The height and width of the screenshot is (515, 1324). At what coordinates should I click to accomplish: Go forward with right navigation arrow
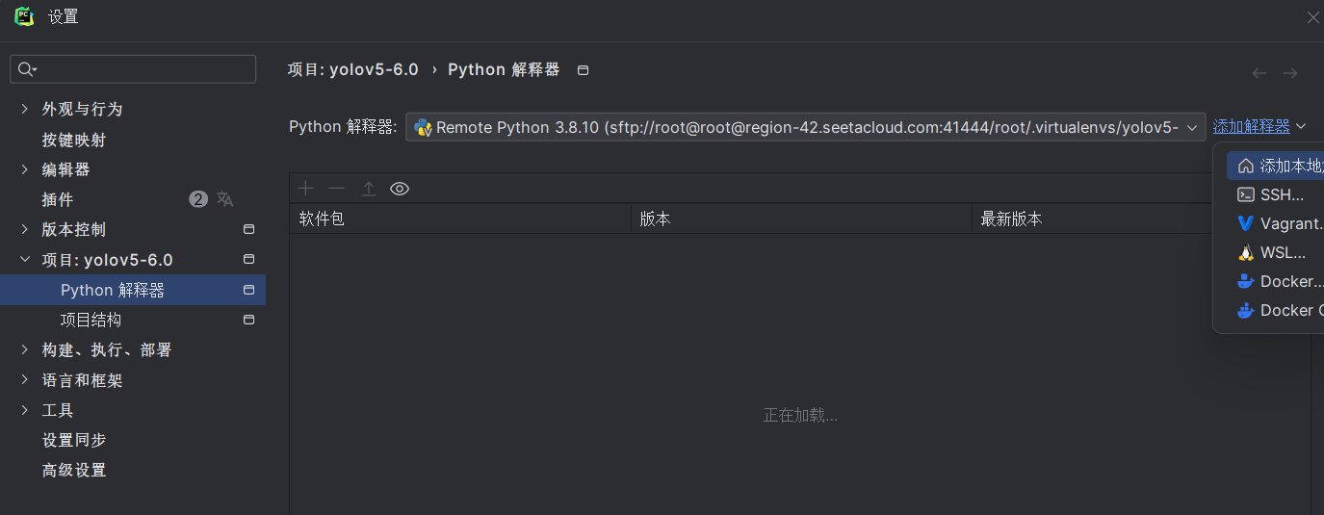[x=1290, y=73]
